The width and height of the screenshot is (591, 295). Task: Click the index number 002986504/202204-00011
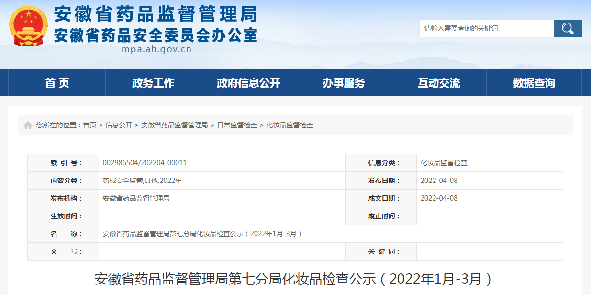(145, 163)
